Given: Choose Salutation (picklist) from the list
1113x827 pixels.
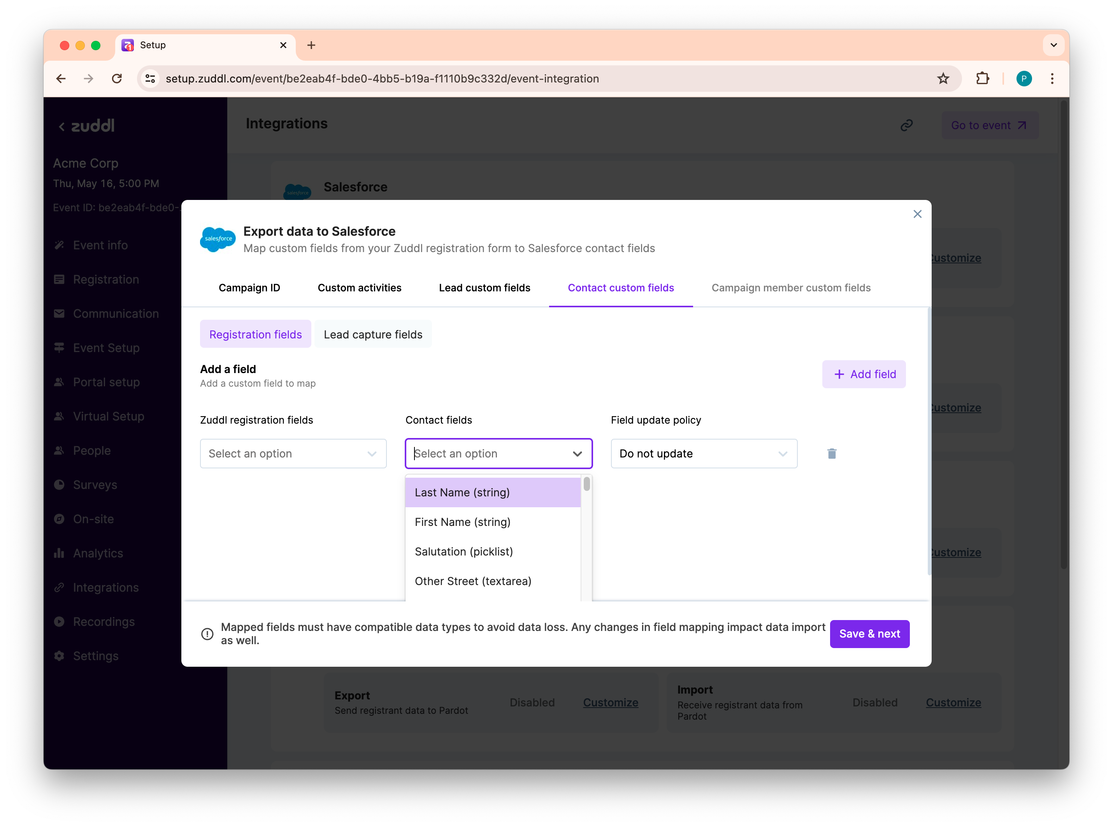Looking at the screenshot, I should click(x=463, y=552).
